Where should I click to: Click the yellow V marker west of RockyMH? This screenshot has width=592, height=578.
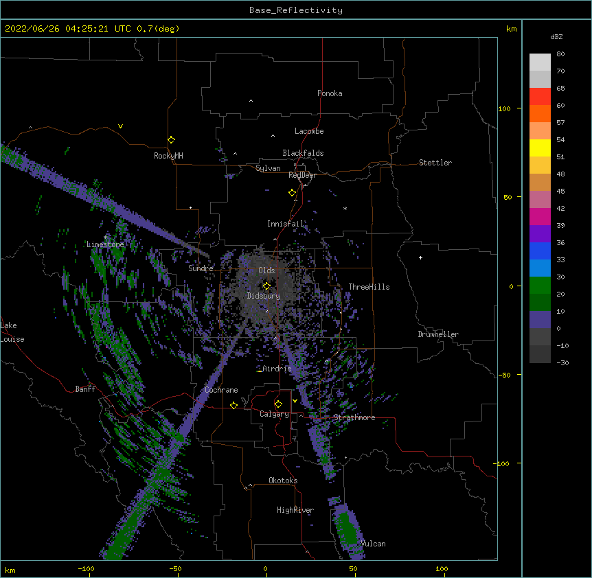pyautogui.click(x=120, y=126)
